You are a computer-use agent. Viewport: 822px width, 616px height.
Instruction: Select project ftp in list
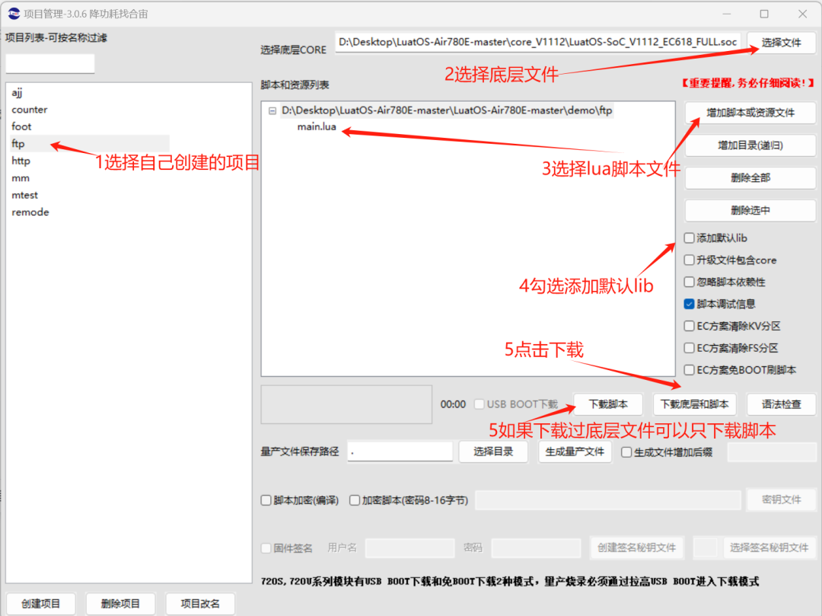pos(89,144)
